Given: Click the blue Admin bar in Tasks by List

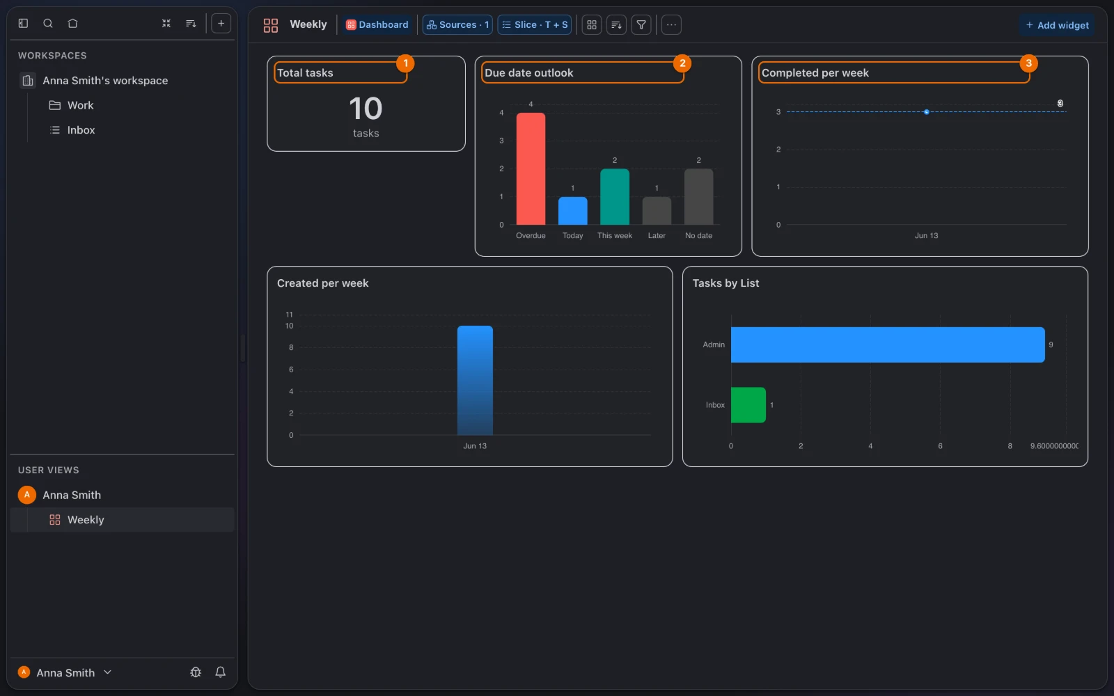Looking at the screenshot, I should tap(888, 345).
